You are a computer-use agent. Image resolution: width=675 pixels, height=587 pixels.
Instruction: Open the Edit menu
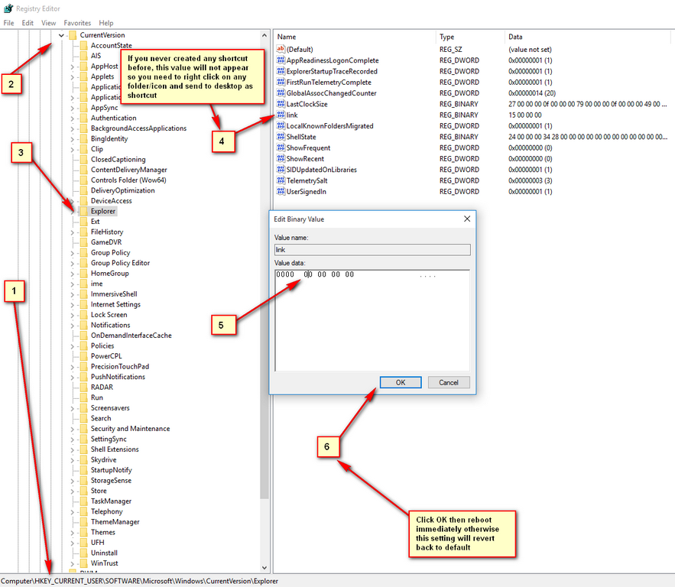[x=28, y=23]
